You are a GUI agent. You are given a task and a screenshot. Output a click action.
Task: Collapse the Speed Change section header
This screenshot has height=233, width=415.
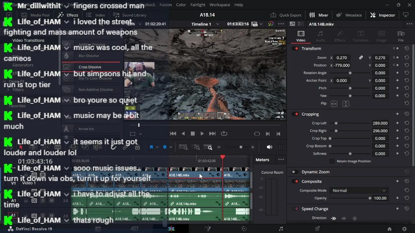click(315, 209)
